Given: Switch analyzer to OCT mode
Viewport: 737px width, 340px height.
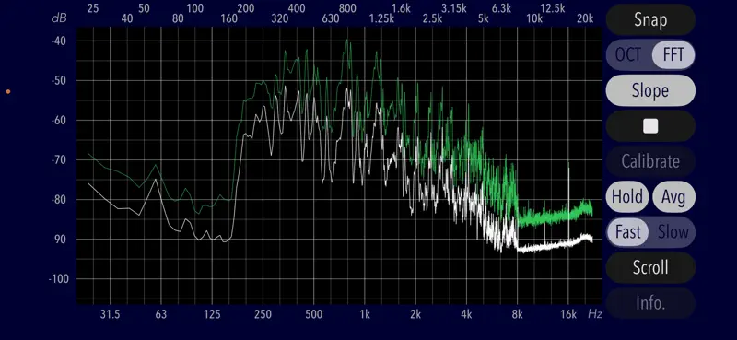Looking at the screenshot, I should (x=628, y=55).
